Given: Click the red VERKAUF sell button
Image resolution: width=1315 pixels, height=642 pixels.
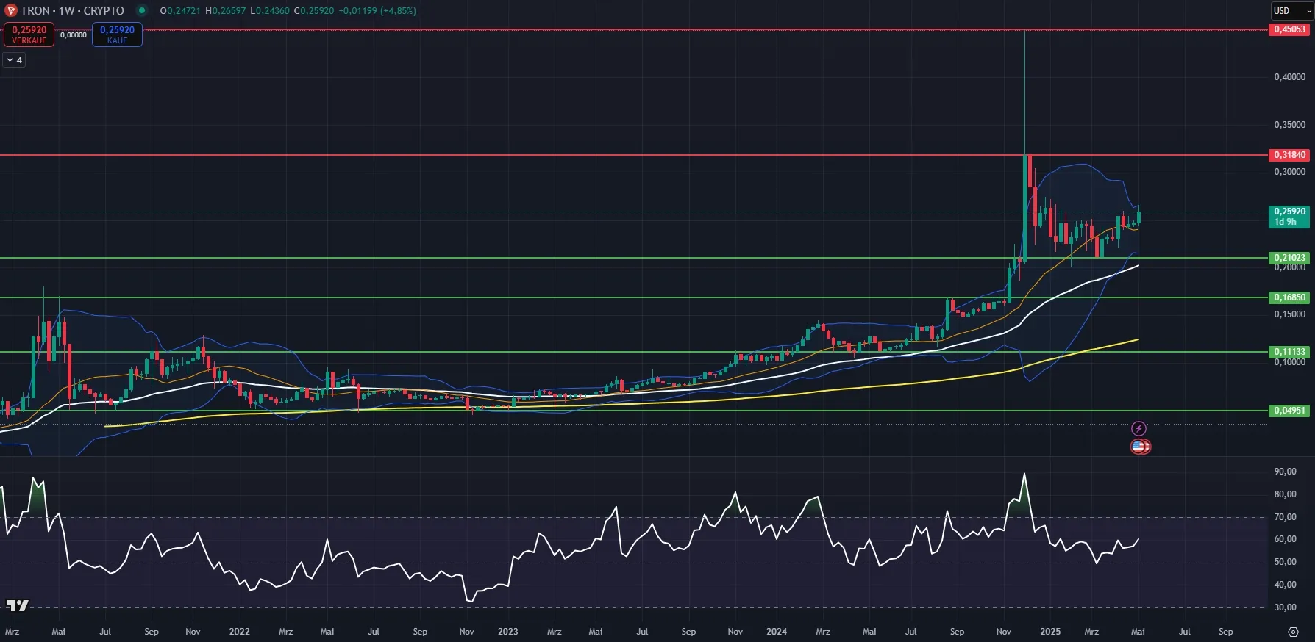Looking at the screenshot, I should pos(29,35).
